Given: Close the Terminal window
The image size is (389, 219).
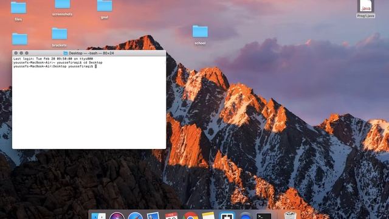Looking at the screenshot, I should tap(16, 53).
